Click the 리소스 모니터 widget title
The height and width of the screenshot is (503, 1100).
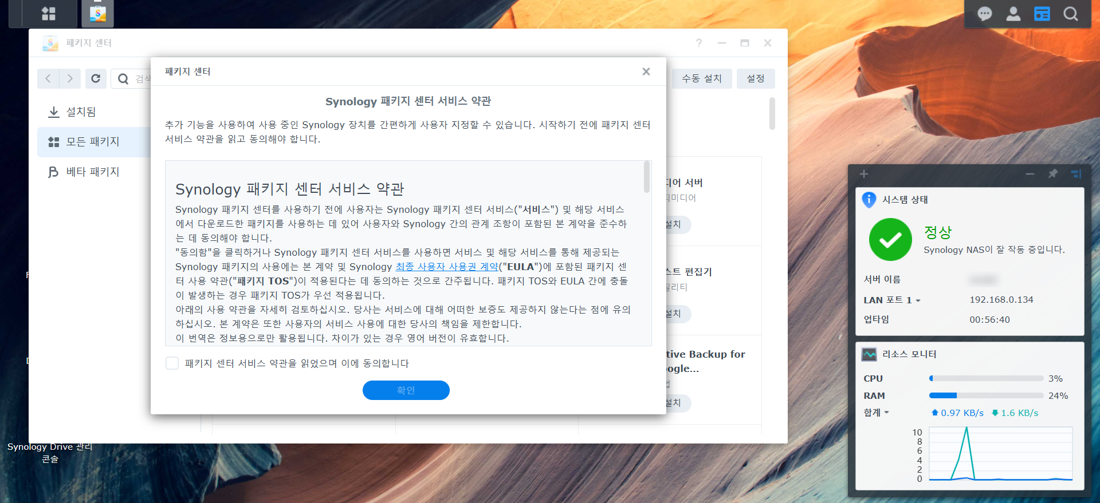pos(909,354)
